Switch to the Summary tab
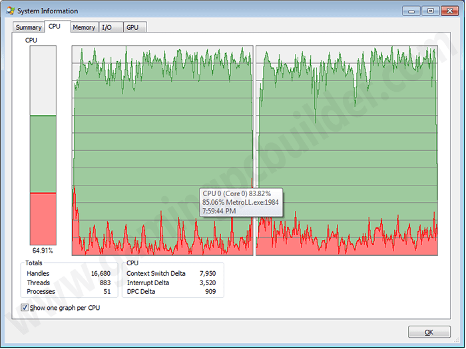Image resolution: width=466 pixels, height=349 pixels. pos(28,27)
